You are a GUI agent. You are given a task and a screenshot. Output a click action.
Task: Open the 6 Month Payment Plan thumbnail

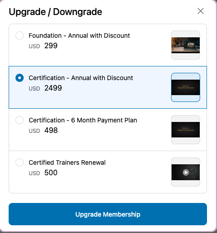pos(186,130)
